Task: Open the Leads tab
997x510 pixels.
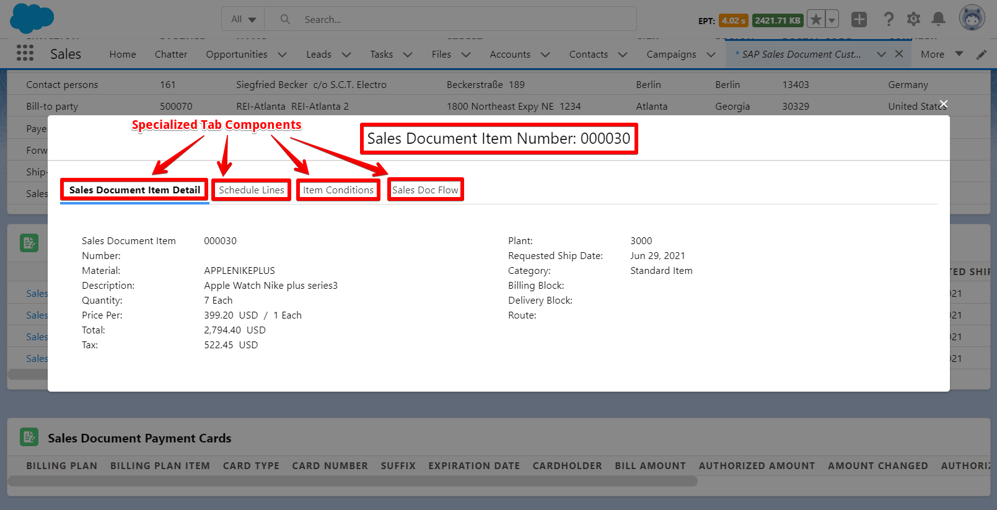Action: pyautogui.click(x=318, y=55)
